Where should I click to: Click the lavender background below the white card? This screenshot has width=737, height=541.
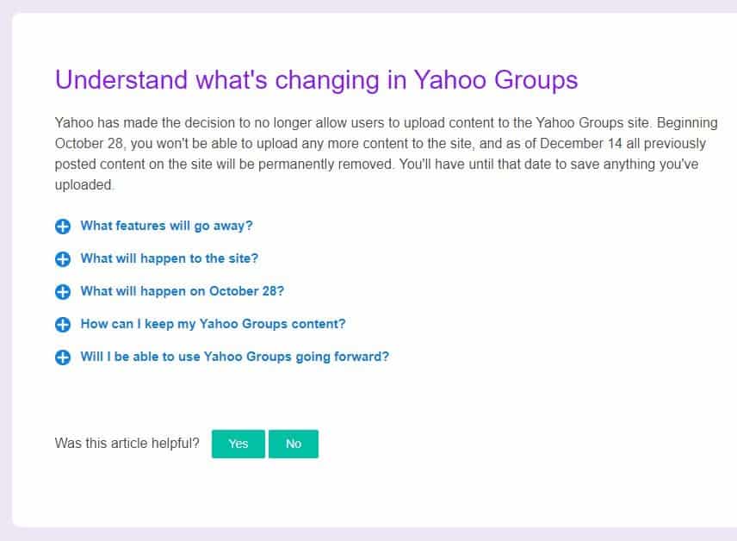pos(368,534)
